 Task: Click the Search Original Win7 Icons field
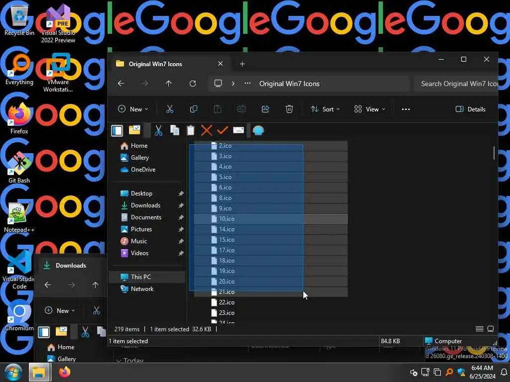click(456, 84)
